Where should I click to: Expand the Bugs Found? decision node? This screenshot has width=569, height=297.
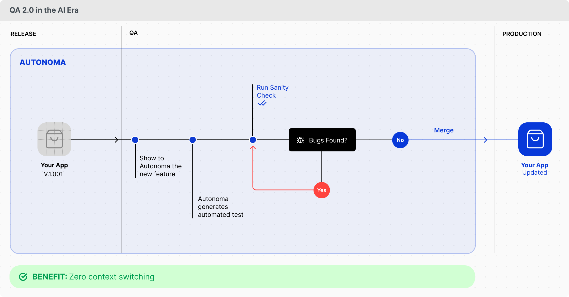pyautogui.click(x=322, y=140)
